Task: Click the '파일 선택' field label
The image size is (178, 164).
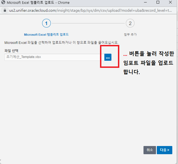Action: [x=11, y=51]
